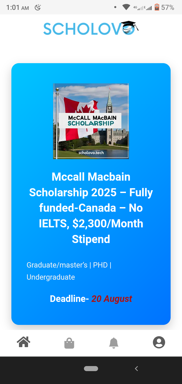Select the Graduate/master's category label
This screenshot has width=182, height=384.
pyautogui.click(x=57, y=265)
